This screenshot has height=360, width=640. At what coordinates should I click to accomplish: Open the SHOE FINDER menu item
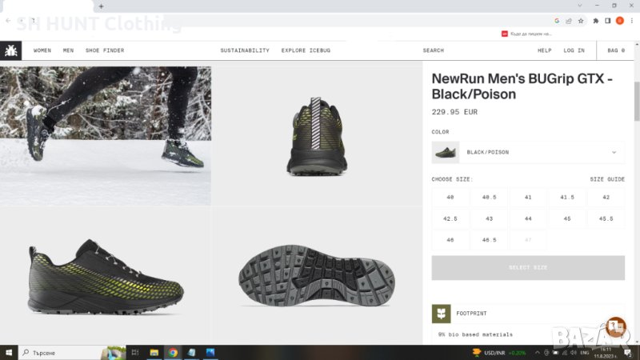105,50
